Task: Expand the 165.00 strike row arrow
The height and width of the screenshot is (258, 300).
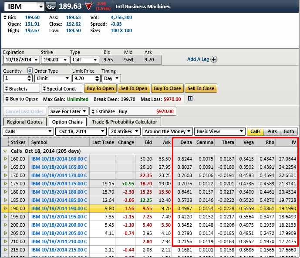Action: 6,167
